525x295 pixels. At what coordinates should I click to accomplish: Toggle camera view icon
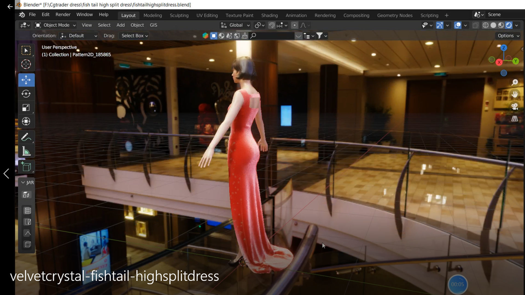coord(515,107)
